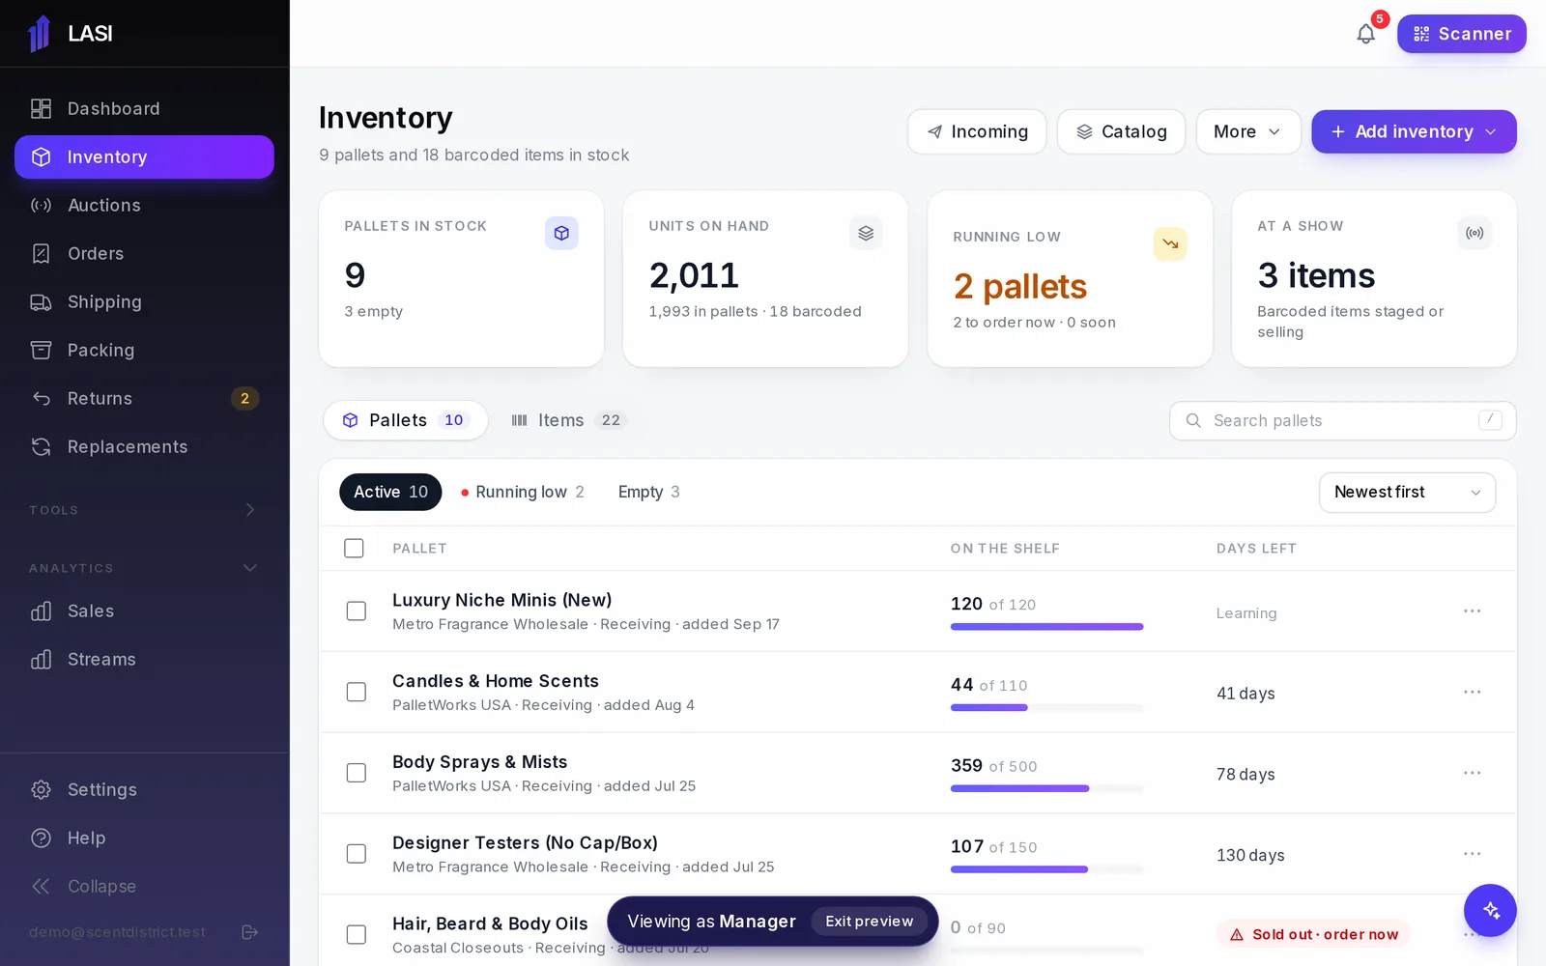1546x966 pixels.
Task: Open Streams analytics
Action: point(144,660)
